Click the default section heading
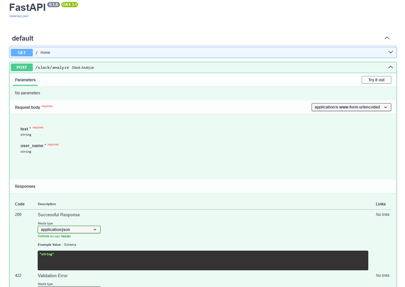Viewport: 405px width, 287px height. 23,38
